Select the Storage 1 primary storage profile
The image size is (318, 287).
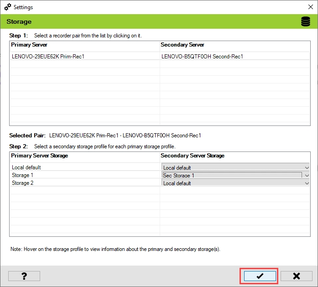coord(22,175)
